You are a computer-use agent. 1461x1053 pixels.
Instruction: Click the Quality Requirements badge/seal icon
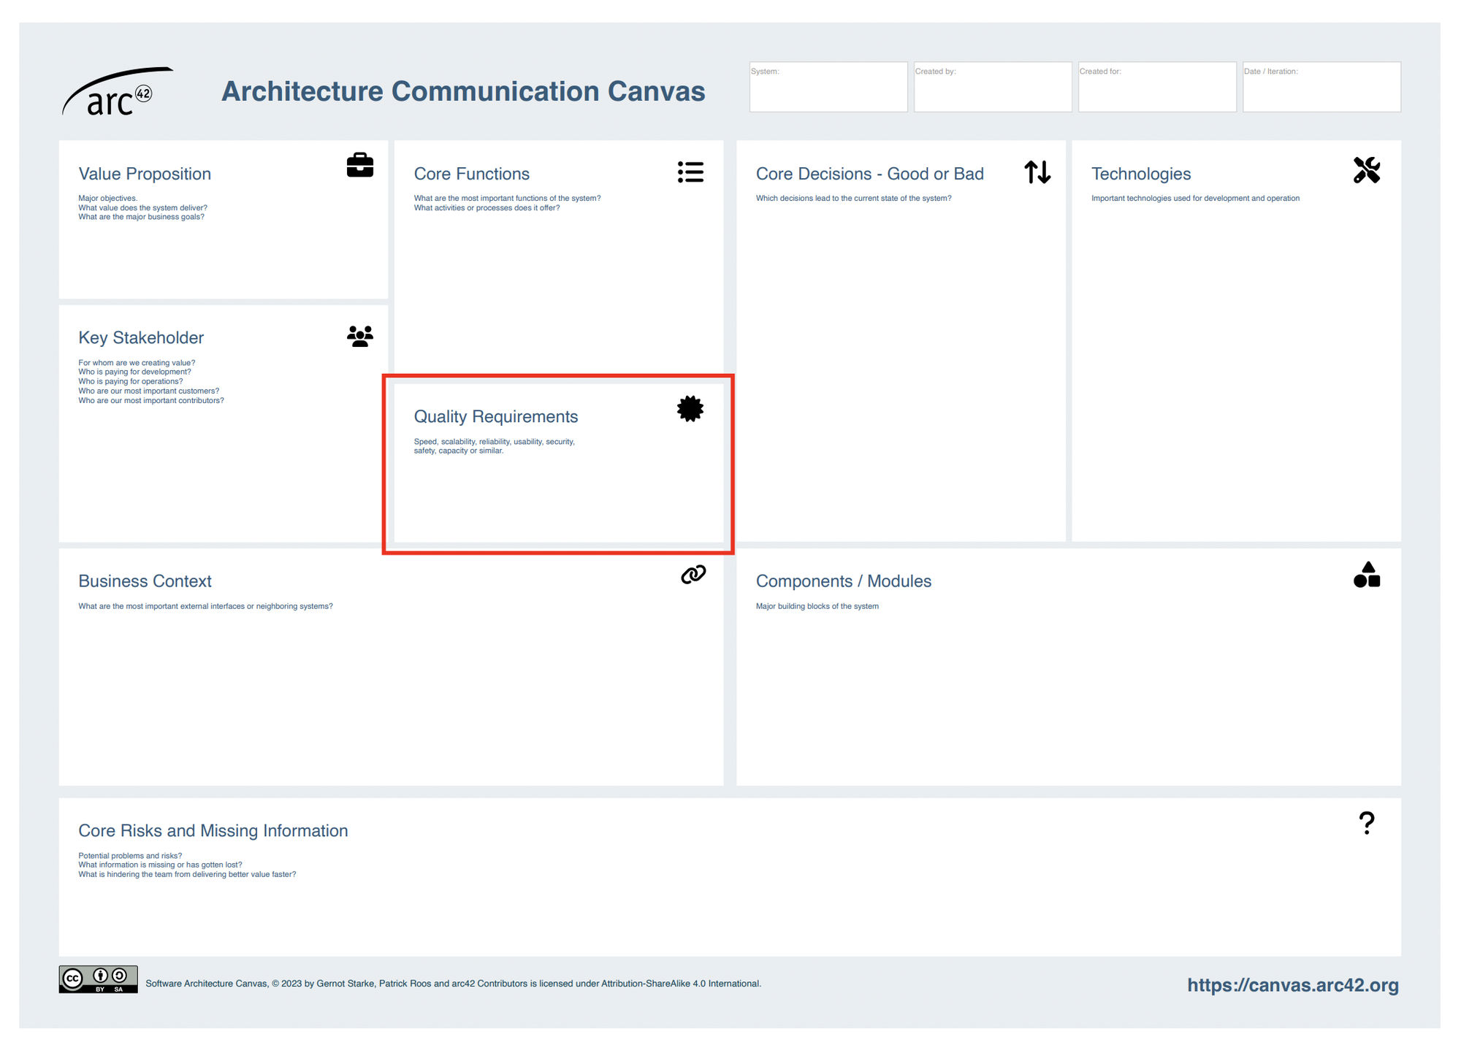691,409
